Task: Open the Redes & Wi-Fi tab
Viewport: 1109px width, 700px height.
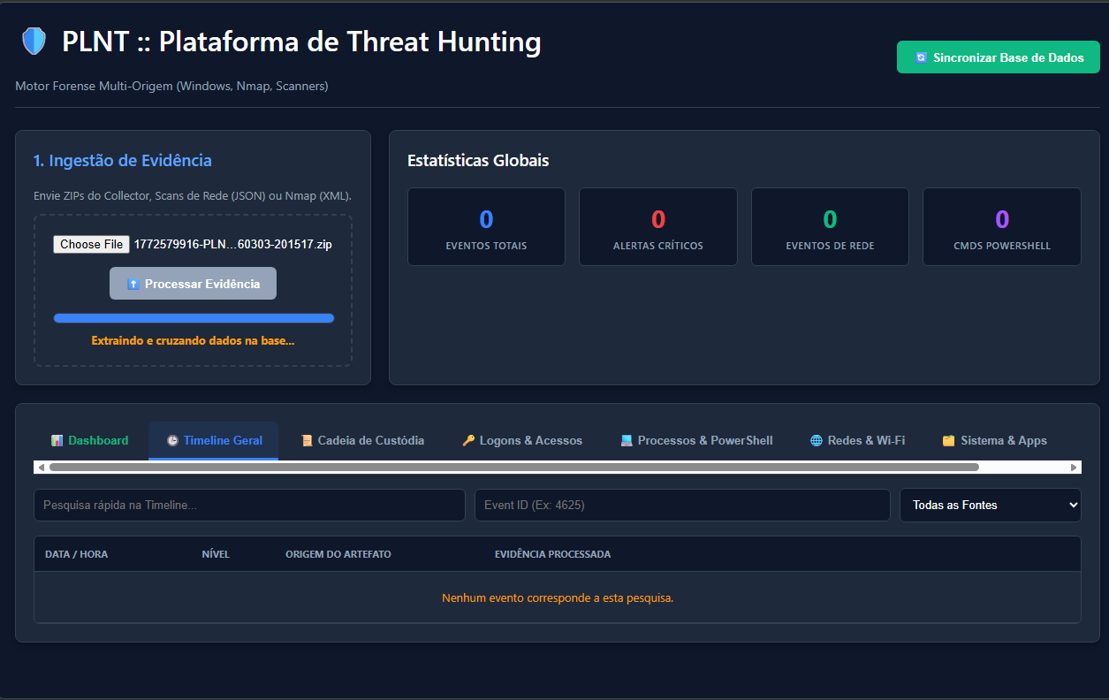Action: coord(865,440)
